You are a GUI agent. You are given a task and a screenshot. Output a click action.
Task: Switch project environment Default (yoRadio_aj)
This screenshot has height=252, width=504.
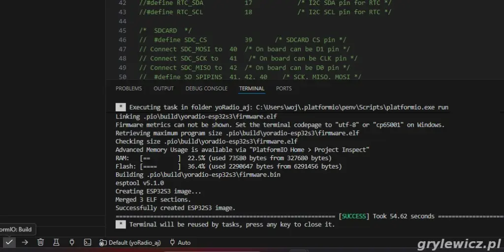coord(130,243)
